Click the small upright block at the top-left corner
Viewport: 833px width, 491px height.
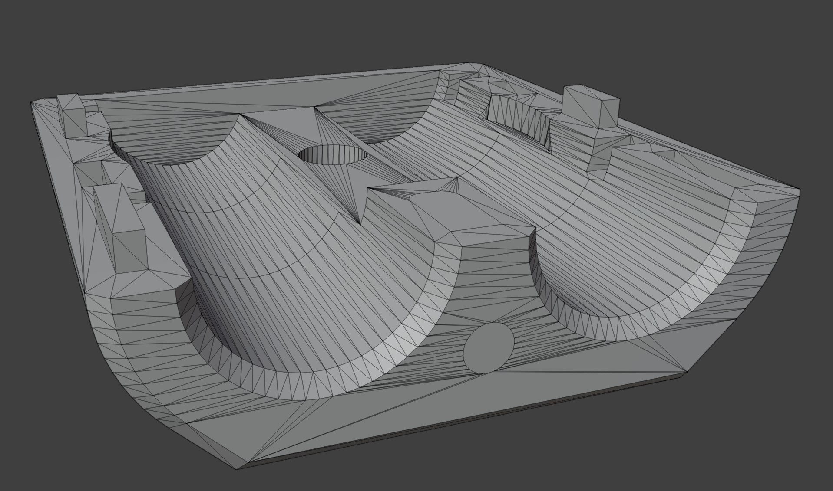coord(72,116)
